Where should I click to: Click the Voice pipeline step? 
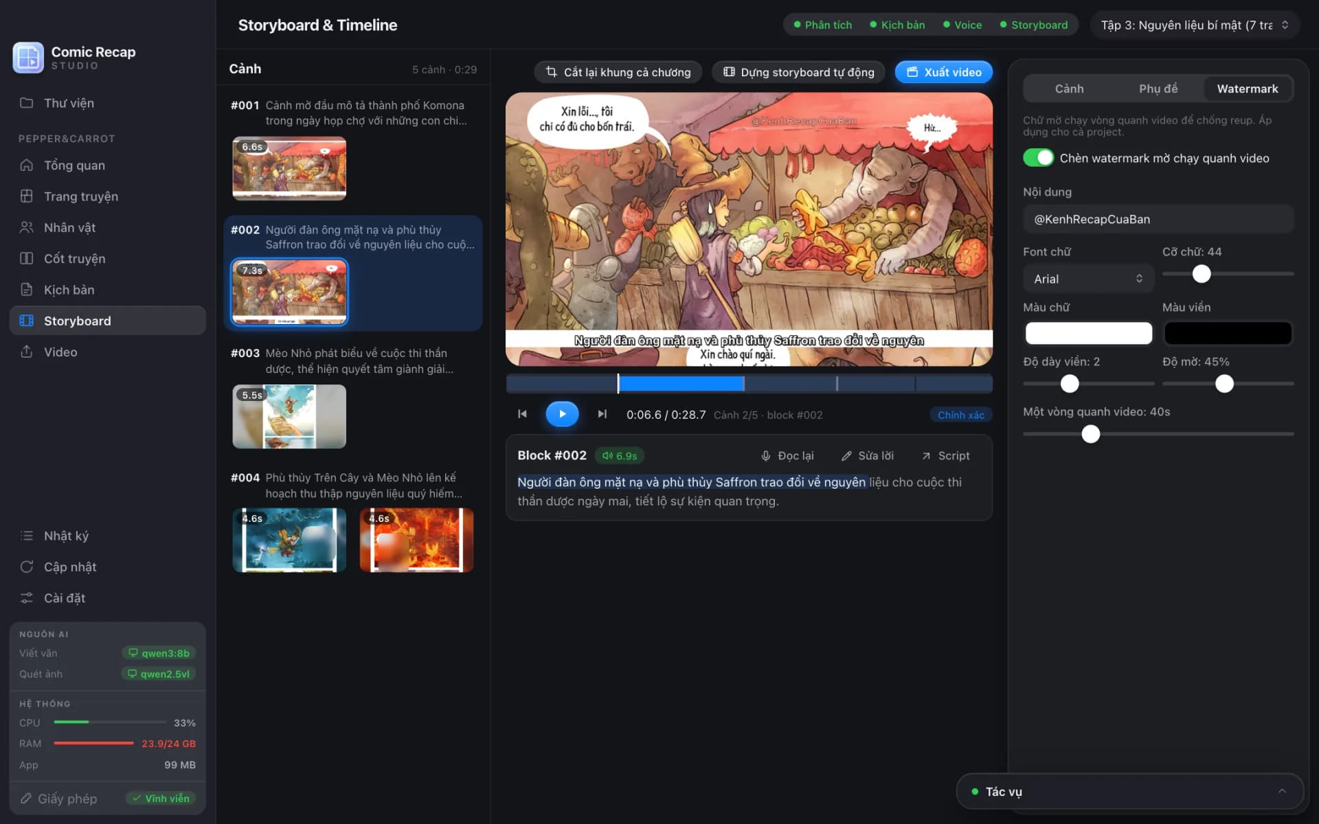pos(962,25)
